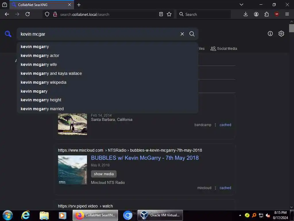Click 'show media' button
The image size is (294, 221).
pos(104,174)
